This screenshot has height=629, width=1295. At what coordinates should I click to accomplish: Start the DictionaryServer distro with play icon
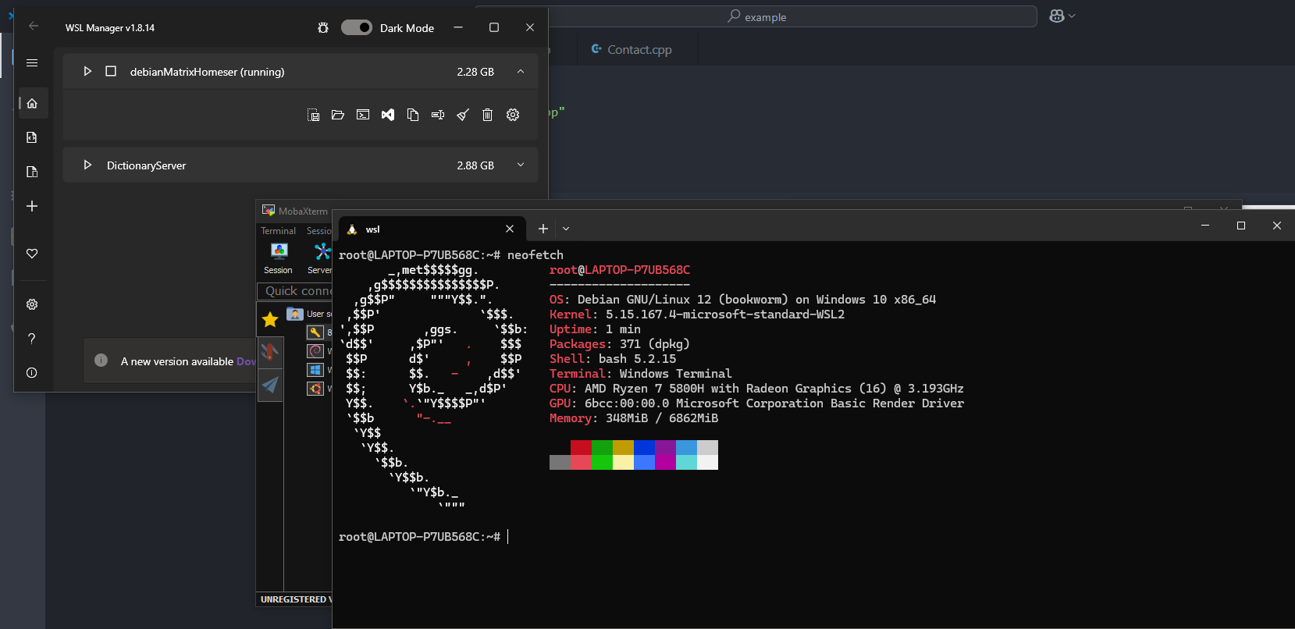click(x=87, y=165)
